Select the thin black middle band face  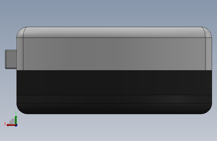coord(114,99)
